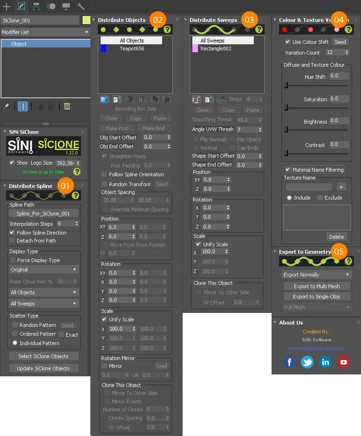This screenshot has width=361, height=436.
Task: Select Random Pattern scatter type
Action: 15,325
